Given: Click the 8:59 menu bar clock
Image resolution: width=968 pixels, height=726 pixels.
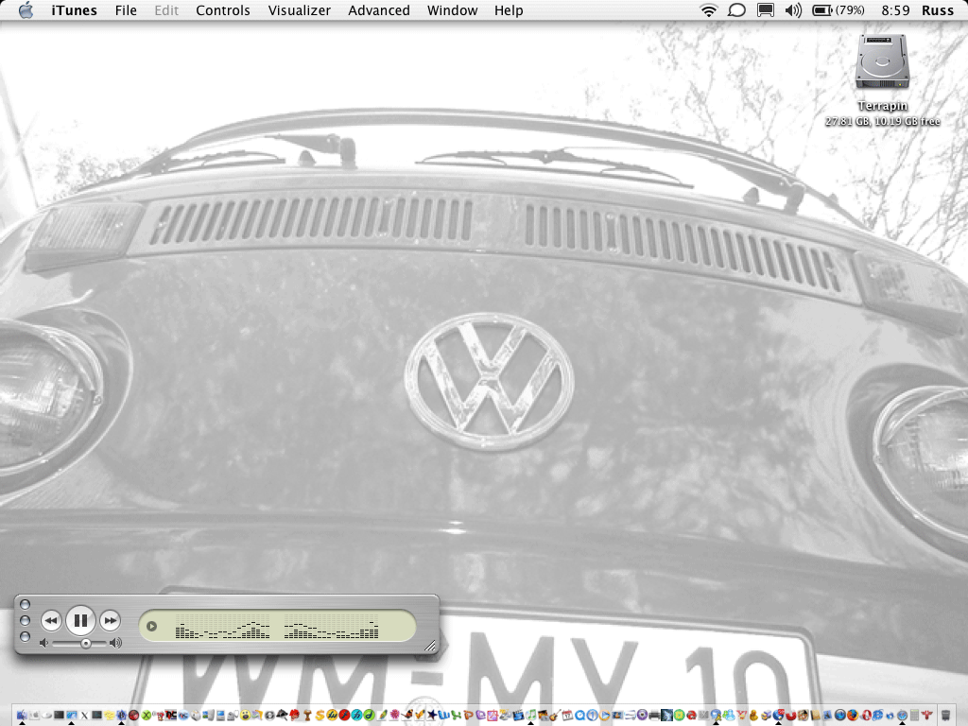Looking at the screenshot, I should tap(896, 10).
